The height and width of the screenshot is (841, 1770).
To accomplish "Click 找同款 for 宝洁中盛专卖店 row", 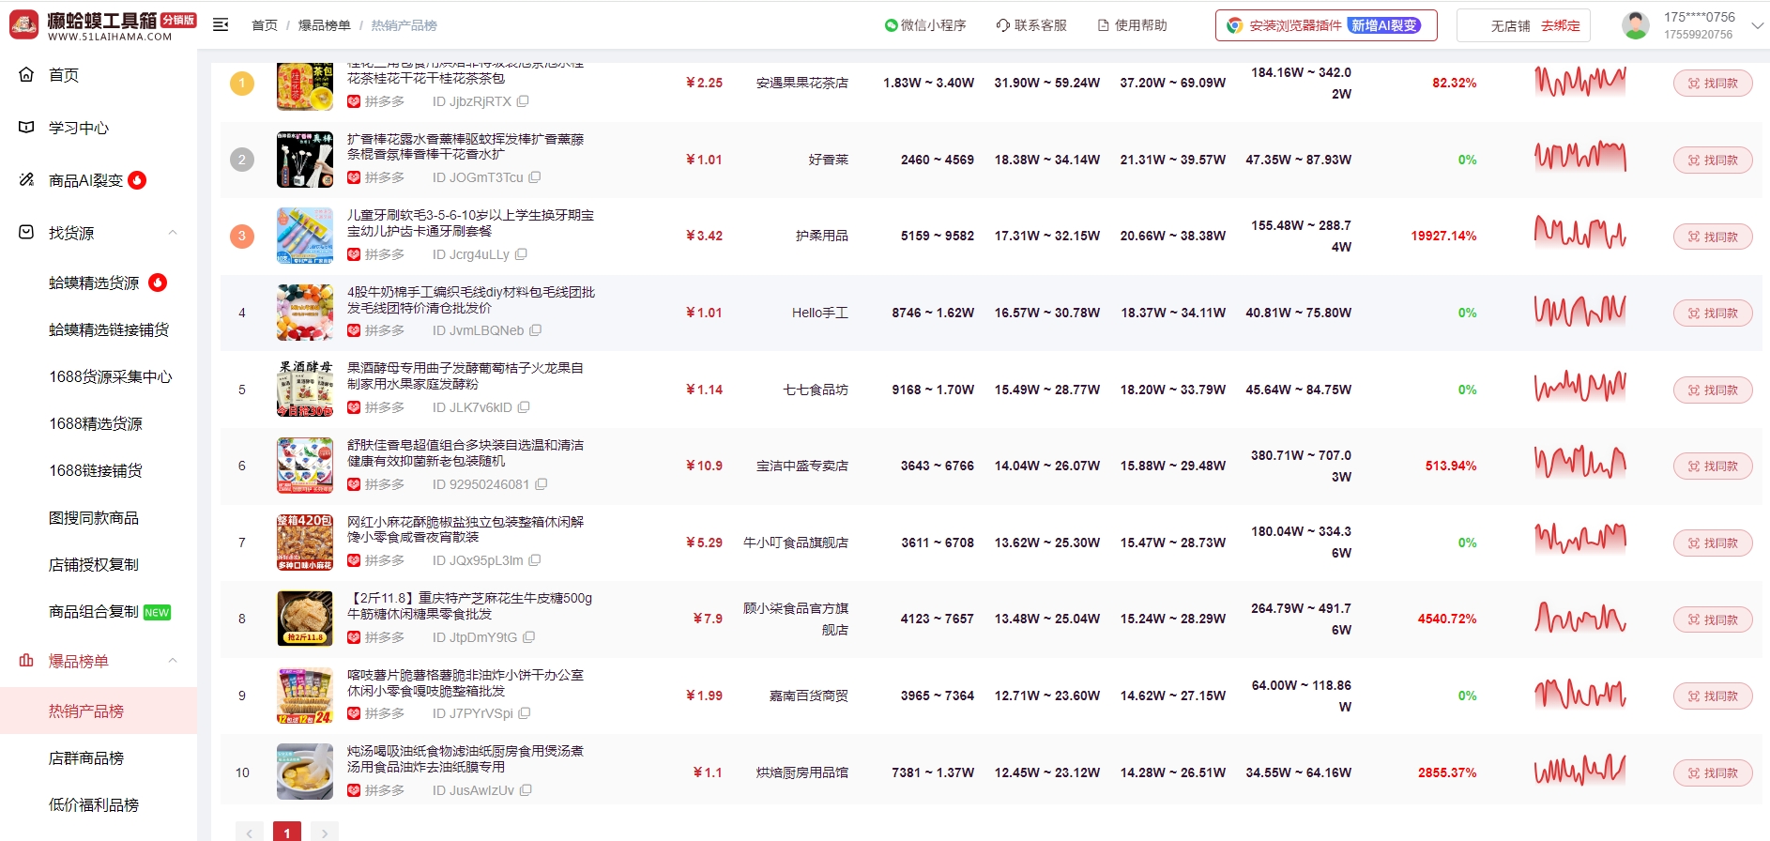I will pyautogui.click(x=1713, y=466).
